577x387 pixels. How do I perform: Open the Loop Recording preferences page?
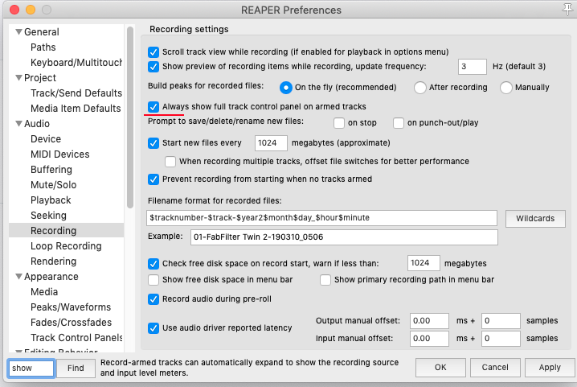(x=66, y=246)
